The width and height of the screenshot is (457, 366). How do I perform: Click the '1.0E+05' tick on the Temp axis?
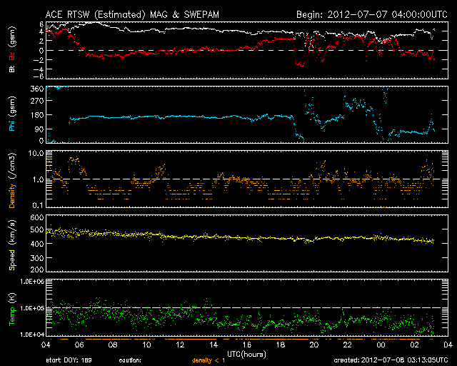coord(32,308)
